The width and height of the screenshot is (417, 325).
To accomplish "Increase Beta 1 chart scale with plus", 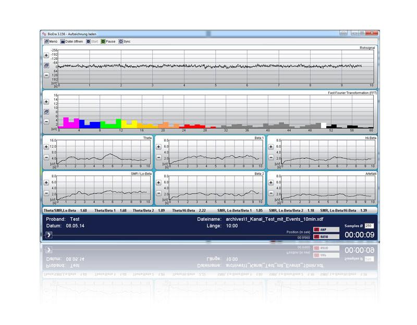I will click(158, 147).
